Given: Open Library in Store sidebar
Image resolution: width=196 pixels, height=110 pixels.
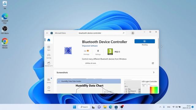Looking at the screenshot, I should coord(49,81).
